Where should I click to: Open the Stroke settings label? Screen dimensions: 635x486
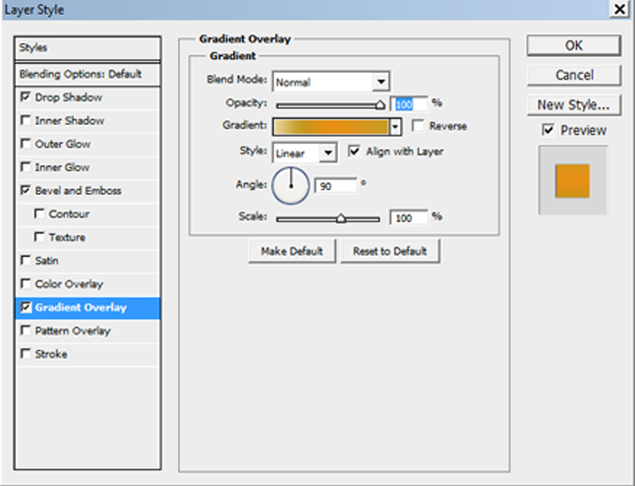[x=51, y=354]
